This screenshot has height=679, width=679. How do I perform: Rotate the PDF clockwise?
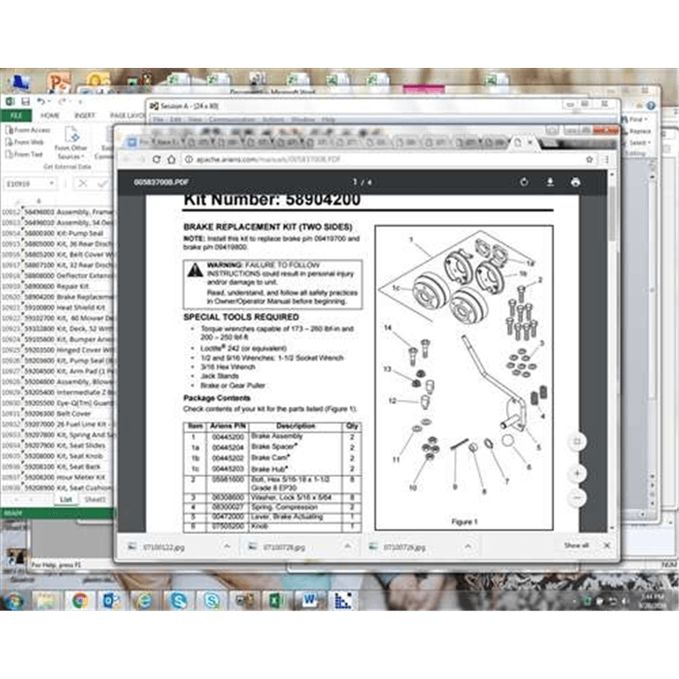[x=524, y=182]
